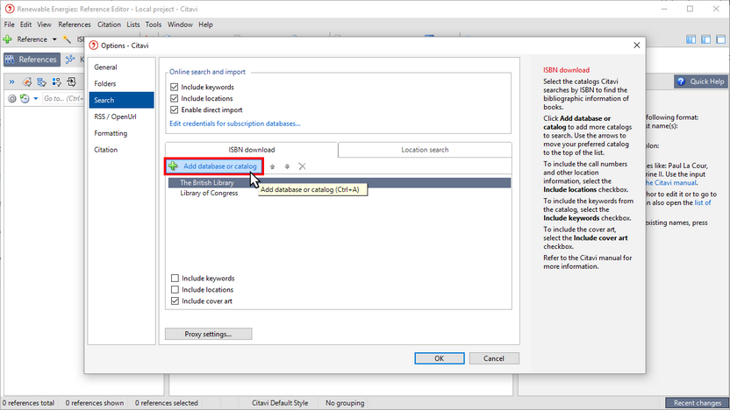Select Folders options category
The height and width of the screenshot is (410, 730).
pyautogui.click(x=121, y=84)
